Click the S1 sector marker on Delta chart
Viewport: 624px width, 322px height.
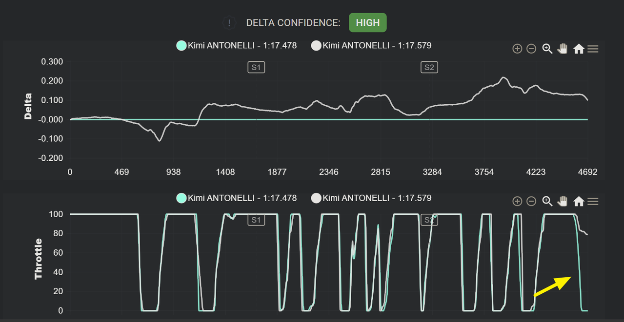point(256,67)
